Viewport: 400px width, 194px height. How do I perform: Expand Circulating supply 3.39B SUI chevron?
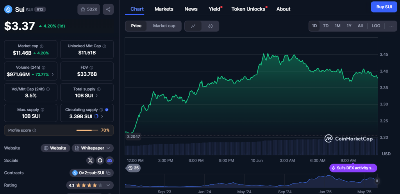tap(102, 116)
